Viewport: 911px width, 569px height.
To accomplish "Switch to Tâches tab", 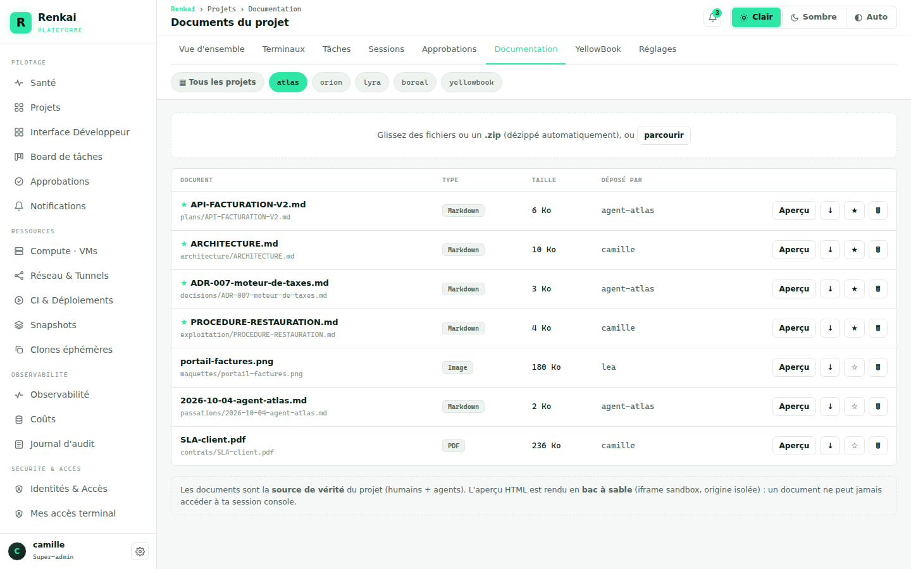I will (x=337, y=49).
